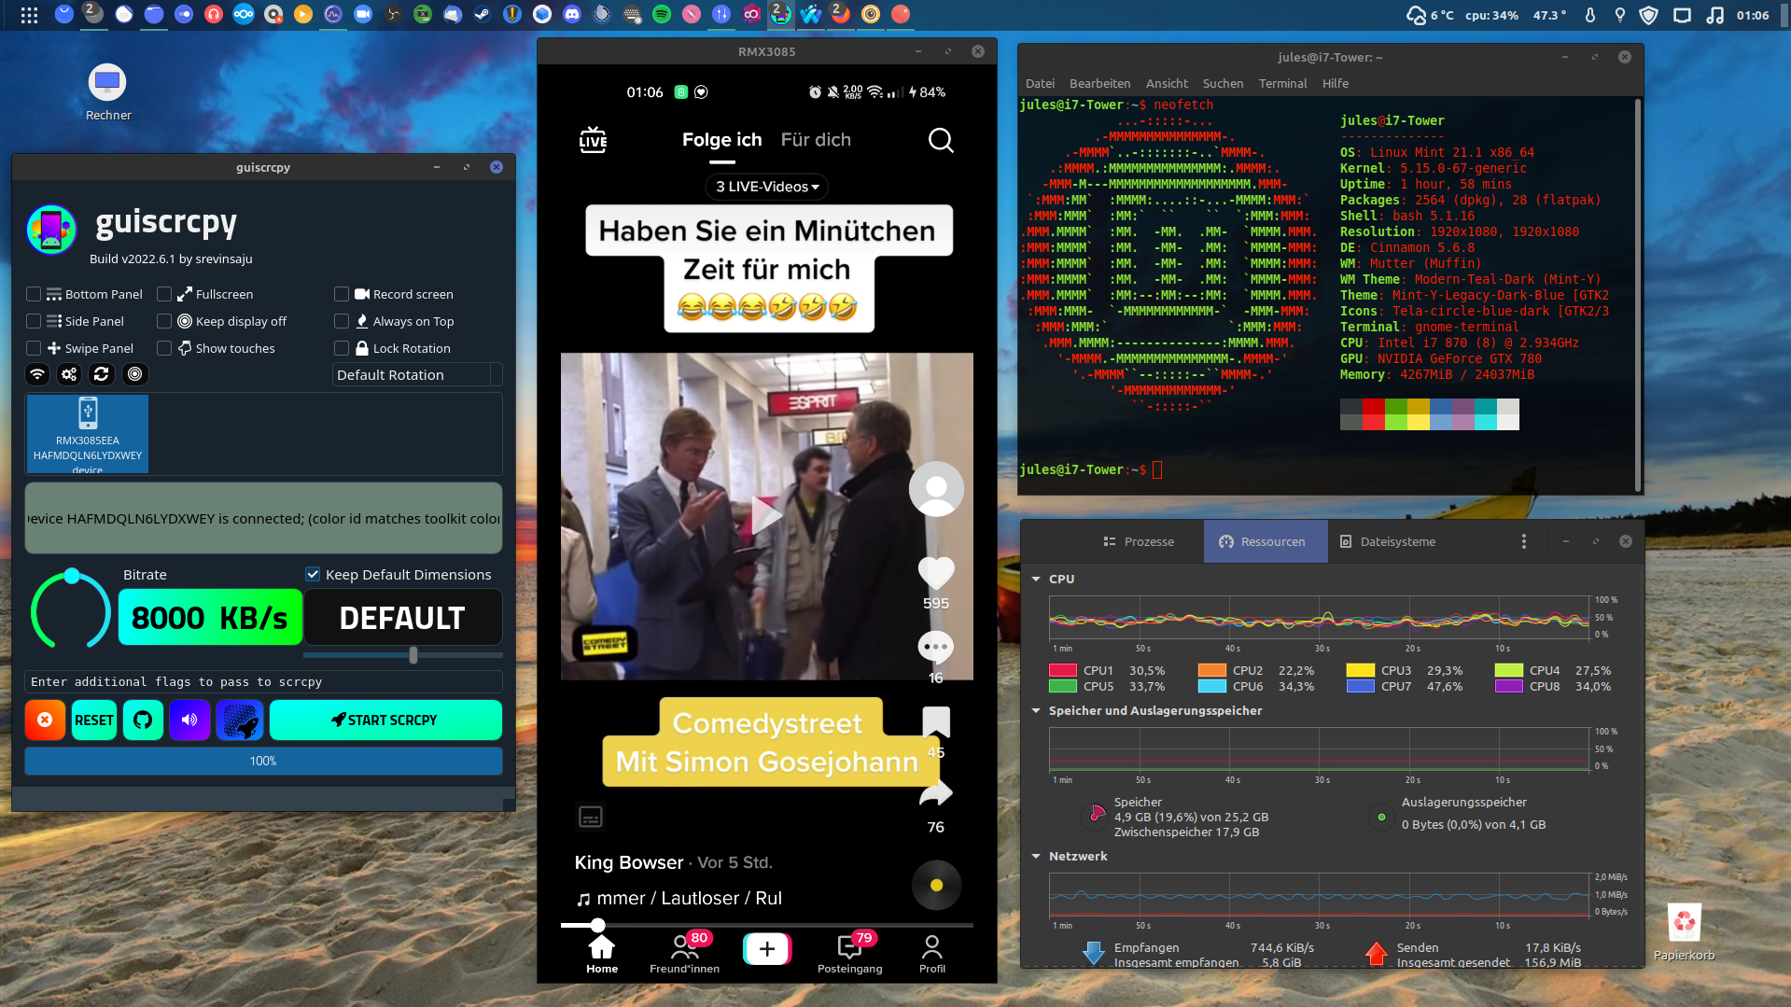Toggle captions icon below the video
The width and height of the screenshot is (1791, 1007).
point(591,817)
